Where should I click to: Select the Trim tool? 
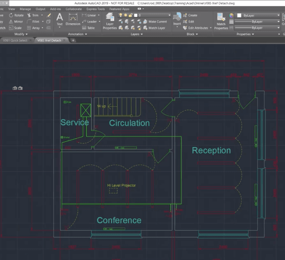pos(33,15)
